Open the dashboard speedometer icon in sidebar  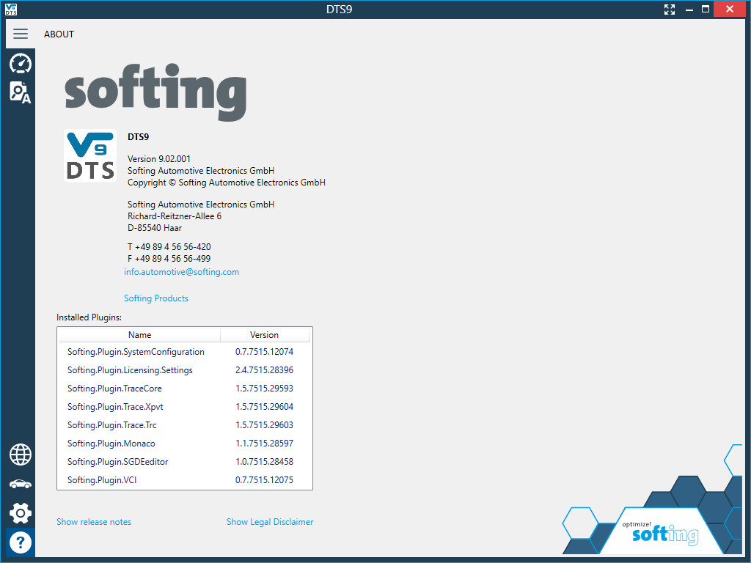click(20, 63)
